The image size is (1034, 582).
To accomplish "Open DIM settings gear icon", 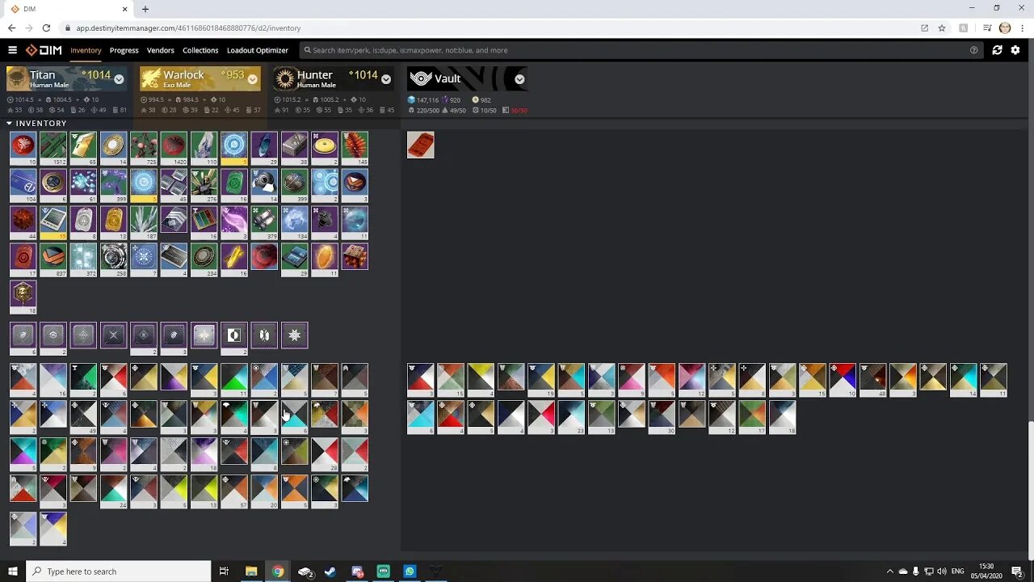I will coord(1015,50).
